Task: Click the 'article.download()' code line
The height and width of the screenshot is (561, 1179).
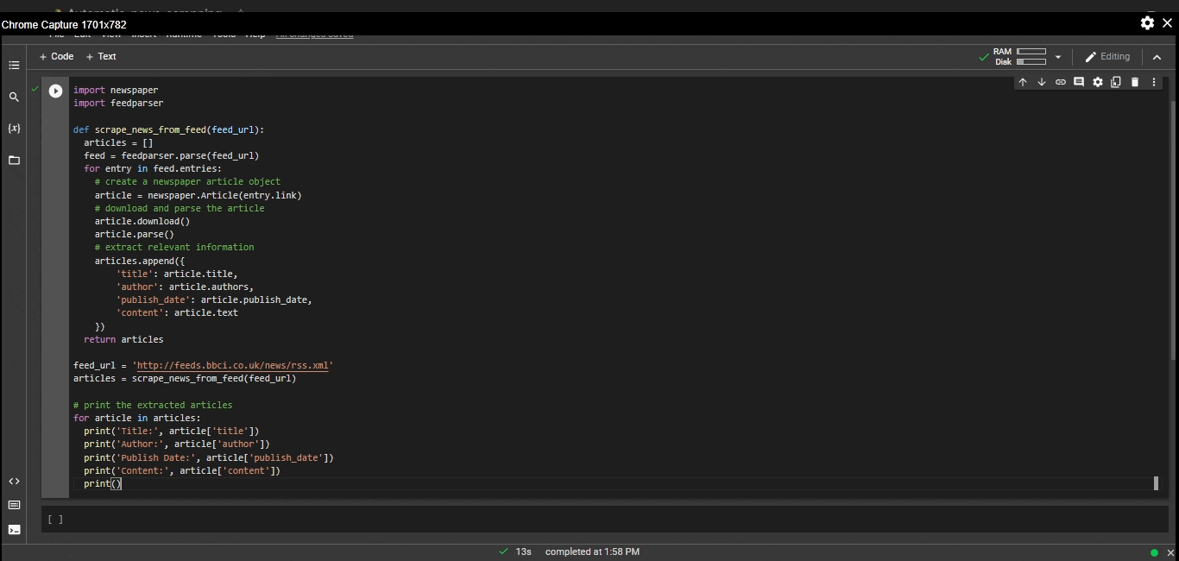Action: pyautogui.click(x=142, y=222)
